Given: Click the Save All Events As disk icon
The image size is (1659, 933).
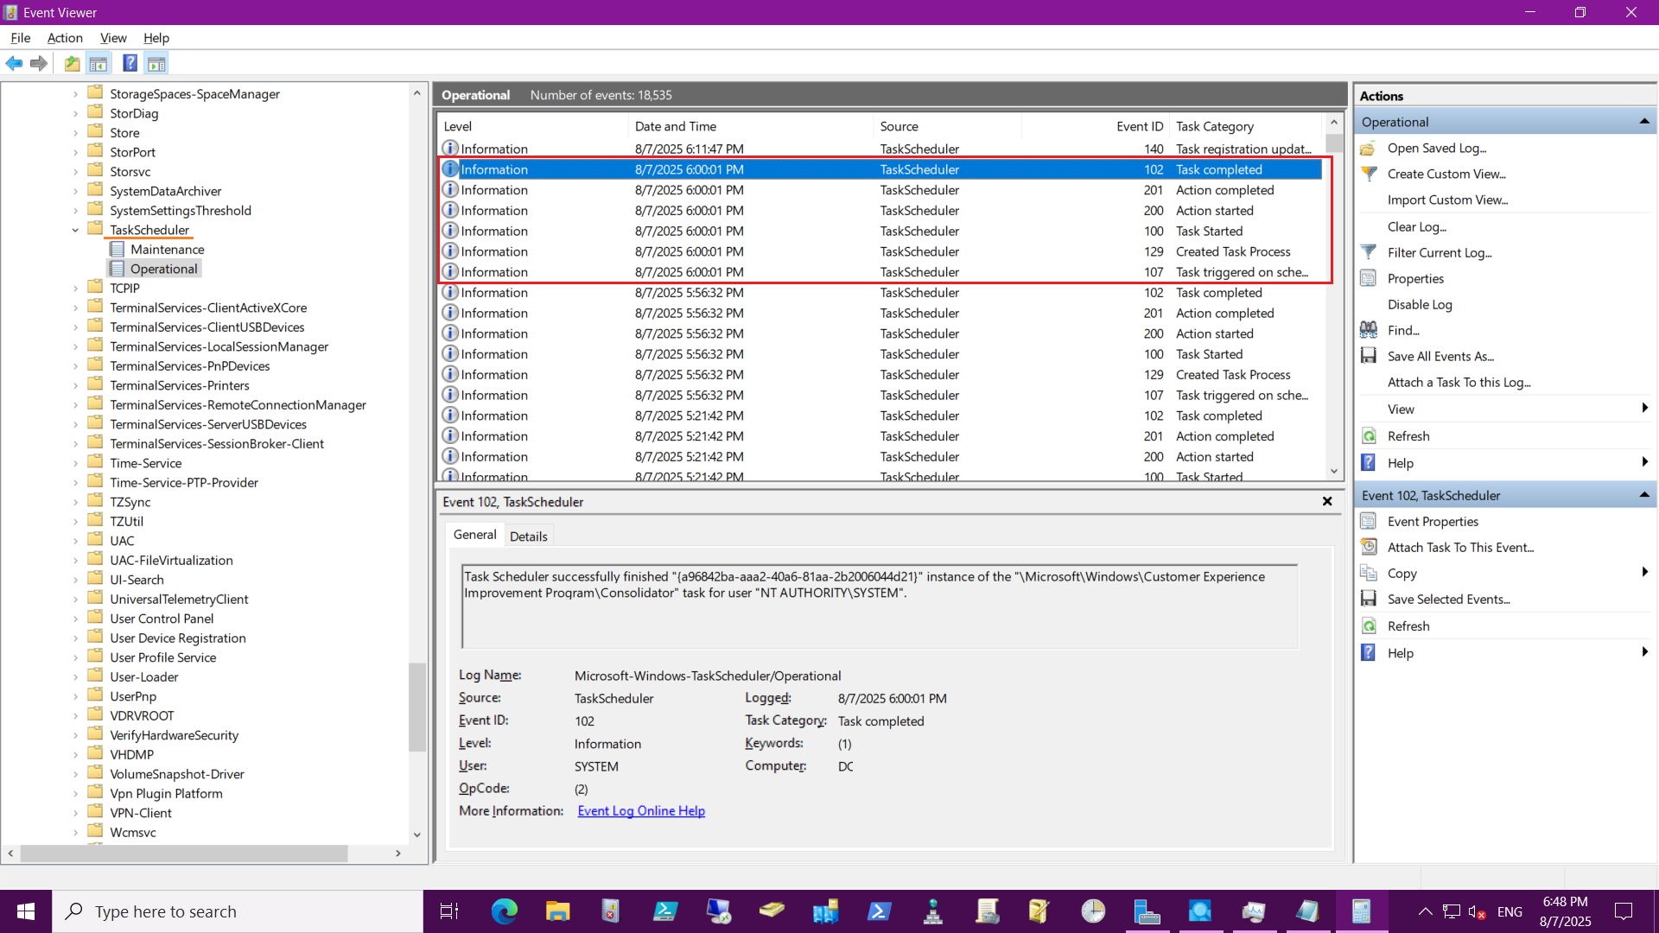Looking at the screenshot, I should click(x=1368, y=356).
